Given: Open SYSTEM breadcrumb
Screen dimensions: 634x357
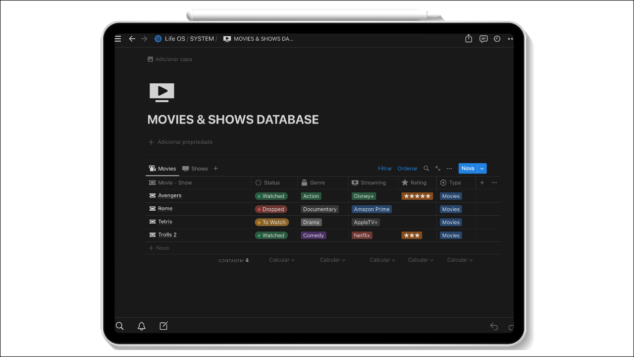Looking at the screenshot, I should (x=202, y=39).
